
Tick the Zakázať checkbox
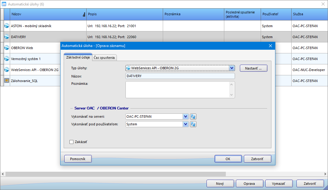coord(71,142)
